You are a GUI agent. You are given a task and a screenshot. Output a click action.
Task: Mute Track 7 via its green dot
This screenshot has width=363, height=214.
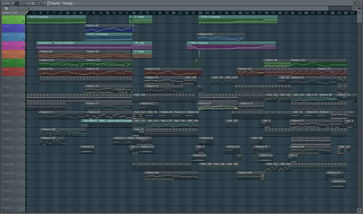tap(24, 74)
